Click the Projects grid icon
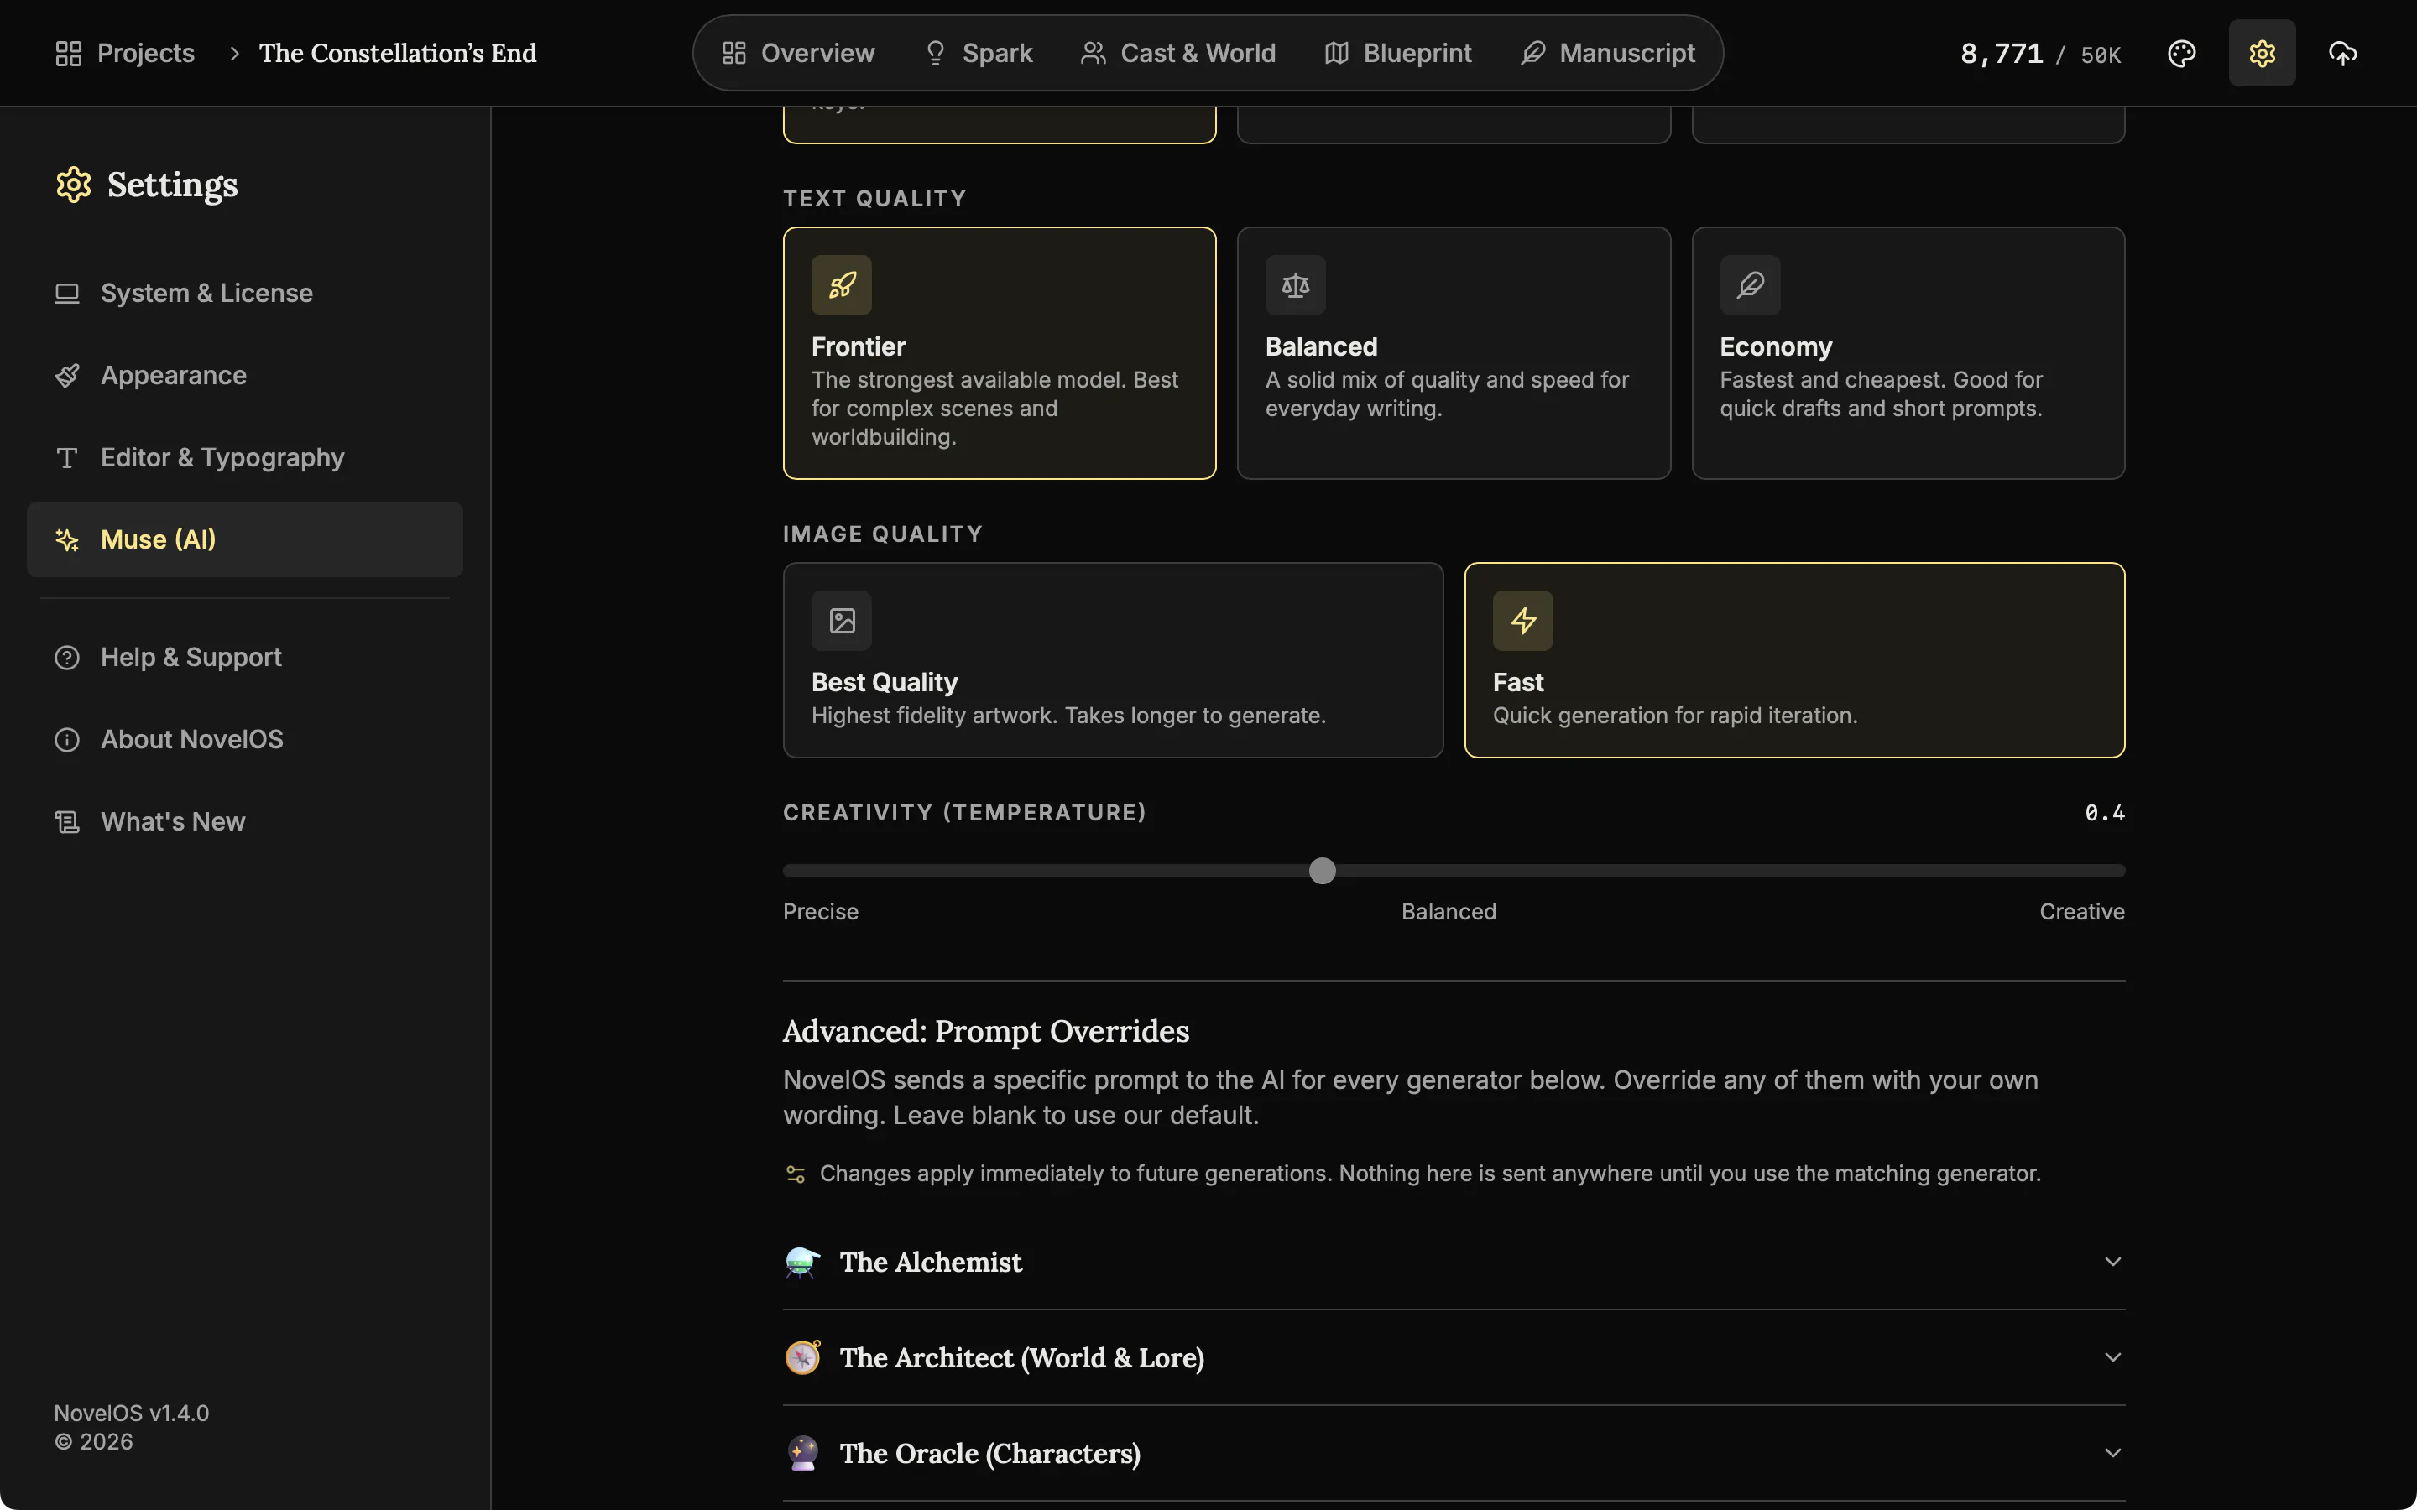Image resolution: width=2417 pixels, height=1510 pixels. coord(68,53)
